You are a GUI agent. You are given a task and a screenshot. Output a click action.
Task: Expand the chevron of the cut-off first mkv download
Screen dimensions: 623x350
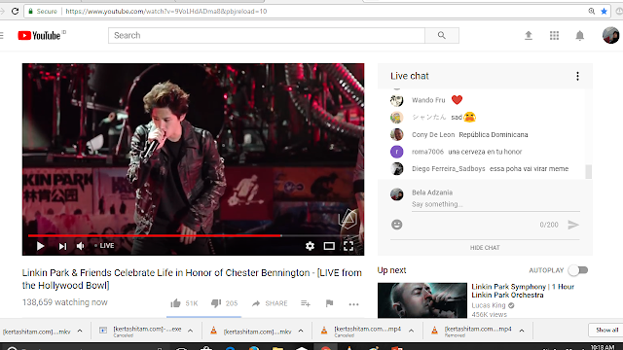tap(80, 331)
